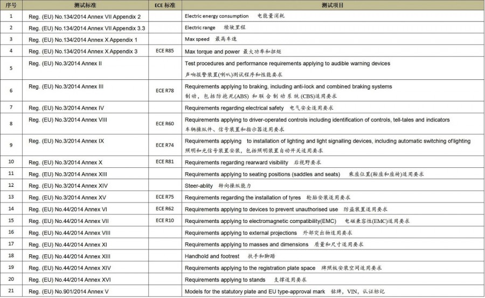This screenshot has width=485, height=298.
Task: Click text about devices to prevent unauthorised use
Action: point(261,209)
